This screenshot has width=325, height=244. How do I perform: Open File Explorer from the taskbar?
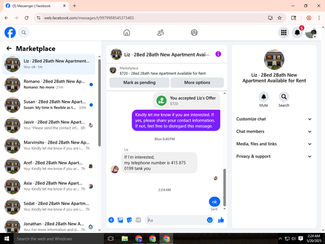pos(125,239)
